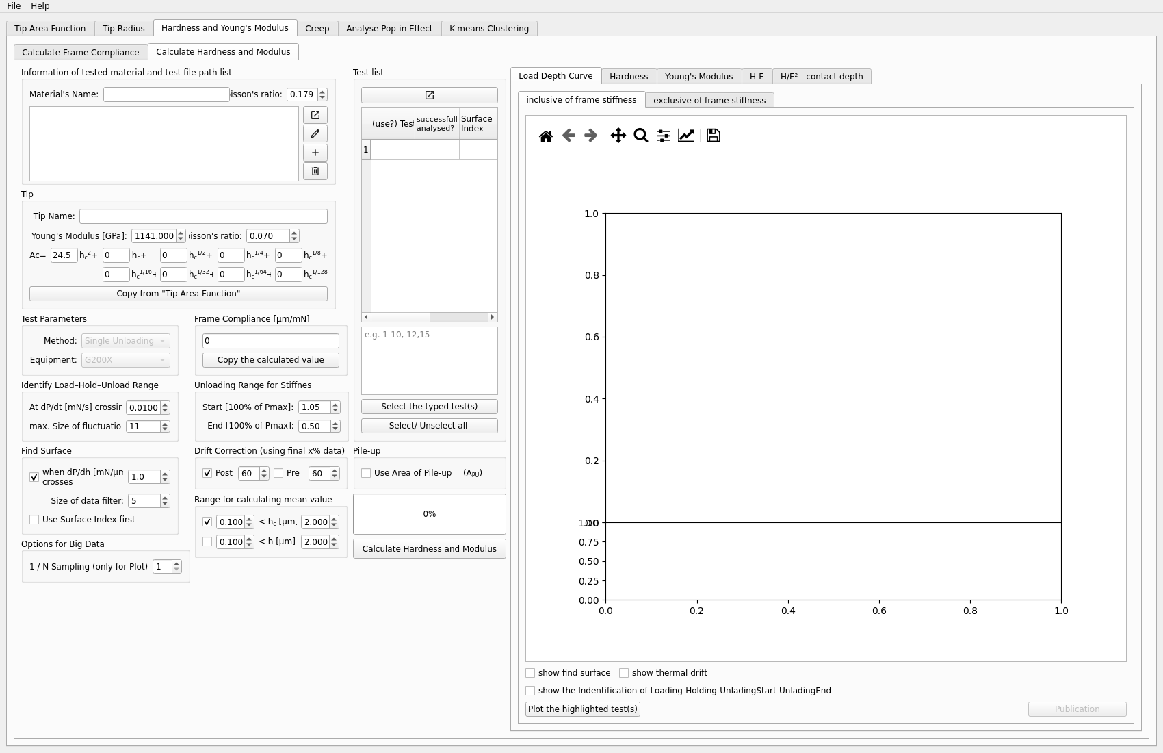Image resolution: width=1163 pixels, height=753 pixels.
Task: Enable the show thermal drift checkbox
Action: pos(624,673)
